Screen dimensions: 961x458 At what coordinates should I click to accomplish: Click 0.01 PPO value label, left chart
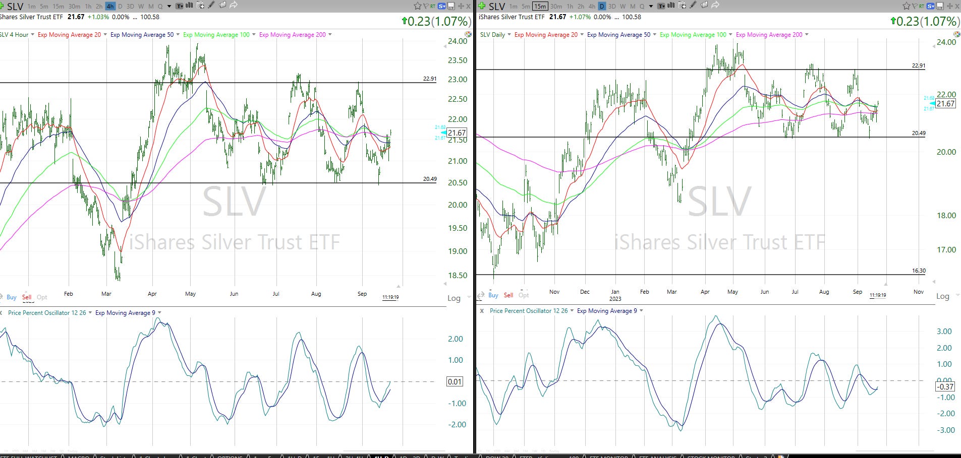click(x=455, y=382)
